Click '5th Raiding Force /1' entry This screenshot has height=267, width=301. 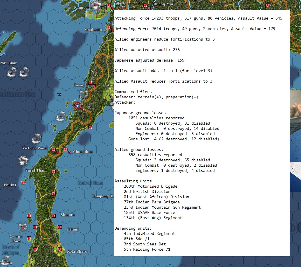tap(147, 249)
